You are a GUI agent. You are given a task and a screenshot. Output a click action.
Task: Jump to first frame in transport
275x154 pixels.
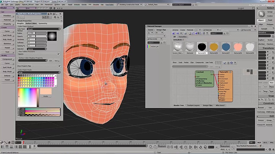point(176,147)
